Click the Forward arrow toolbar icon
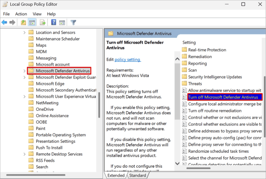The height and width of the screenshot is (179, 266). [x=12, y=22]
